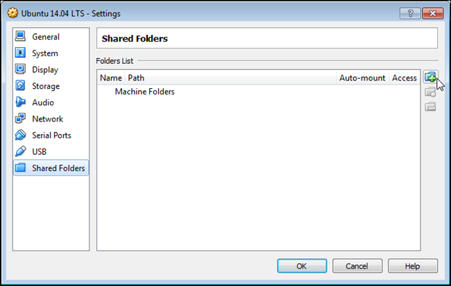Screen dimensions: 451x286
Task: Click the edit shared folder icon
Action: pyautogui.click(x=430, y=92)
